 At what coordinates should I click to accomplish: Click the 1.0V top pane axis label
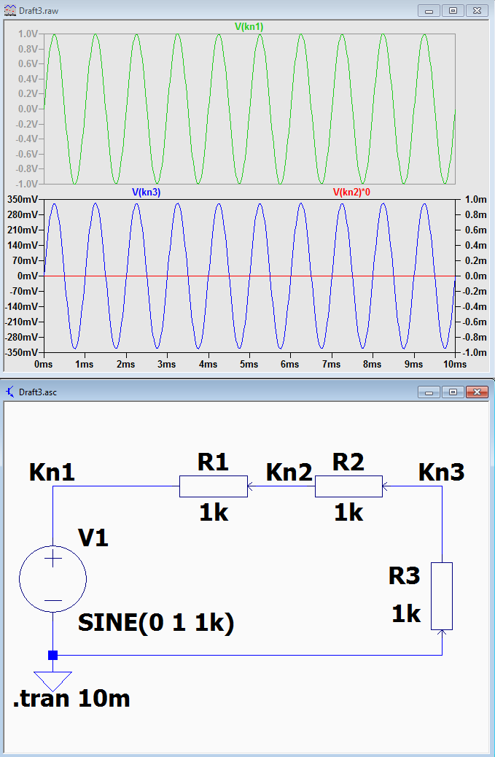coord(28,34)
